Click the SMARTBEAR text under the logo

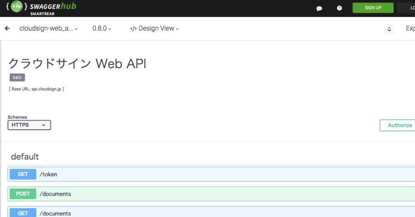(x=42, y=14)
